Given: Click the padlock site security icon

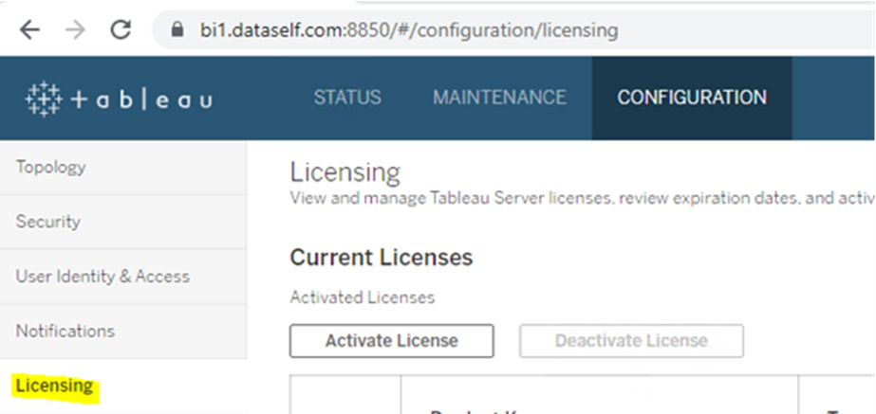Looking at the screenshot, I should click(x=176, y=30).
